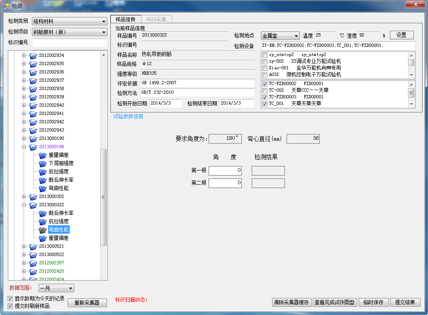Collapse the tree node 2013000322
Image resolution: width=428 pixels, height=315 pixels.
click(24, 205)
